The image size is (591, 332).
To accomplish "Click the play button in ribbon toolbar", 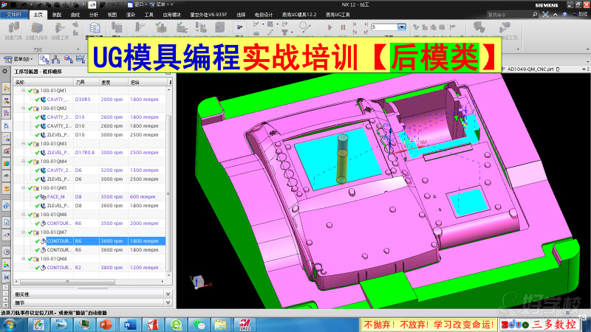I will pos(329,27).
